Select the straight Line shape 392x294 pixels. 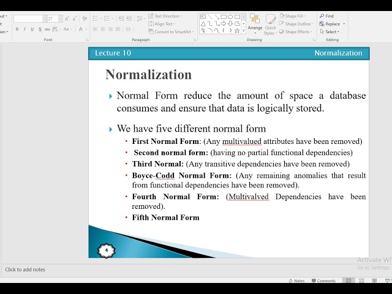click(210, 17)
